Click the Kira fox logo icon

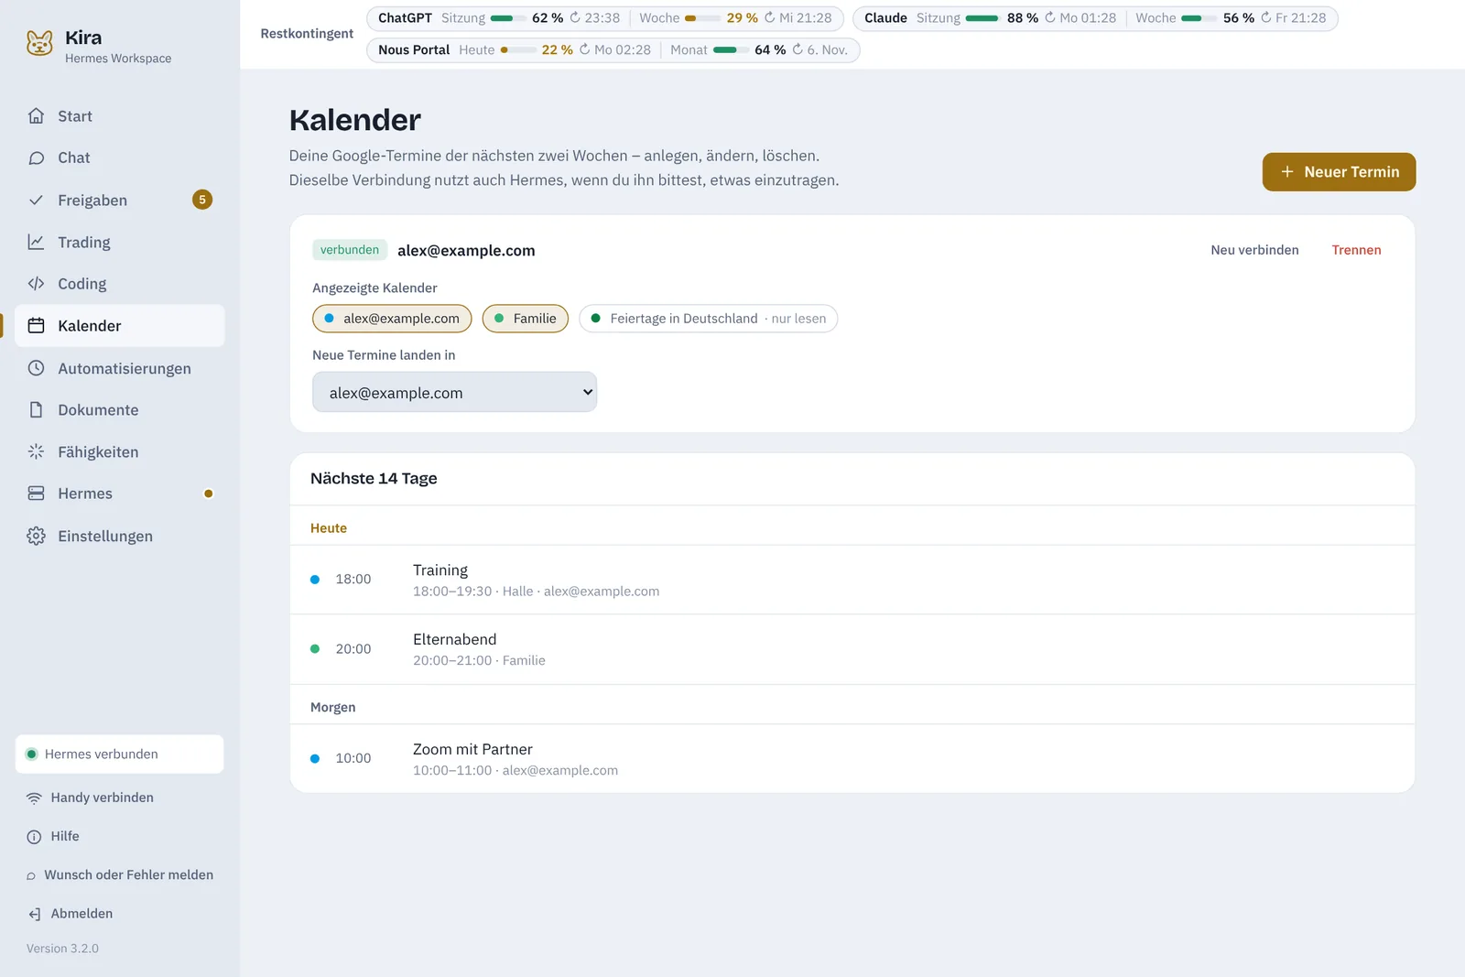click(39, 43)
